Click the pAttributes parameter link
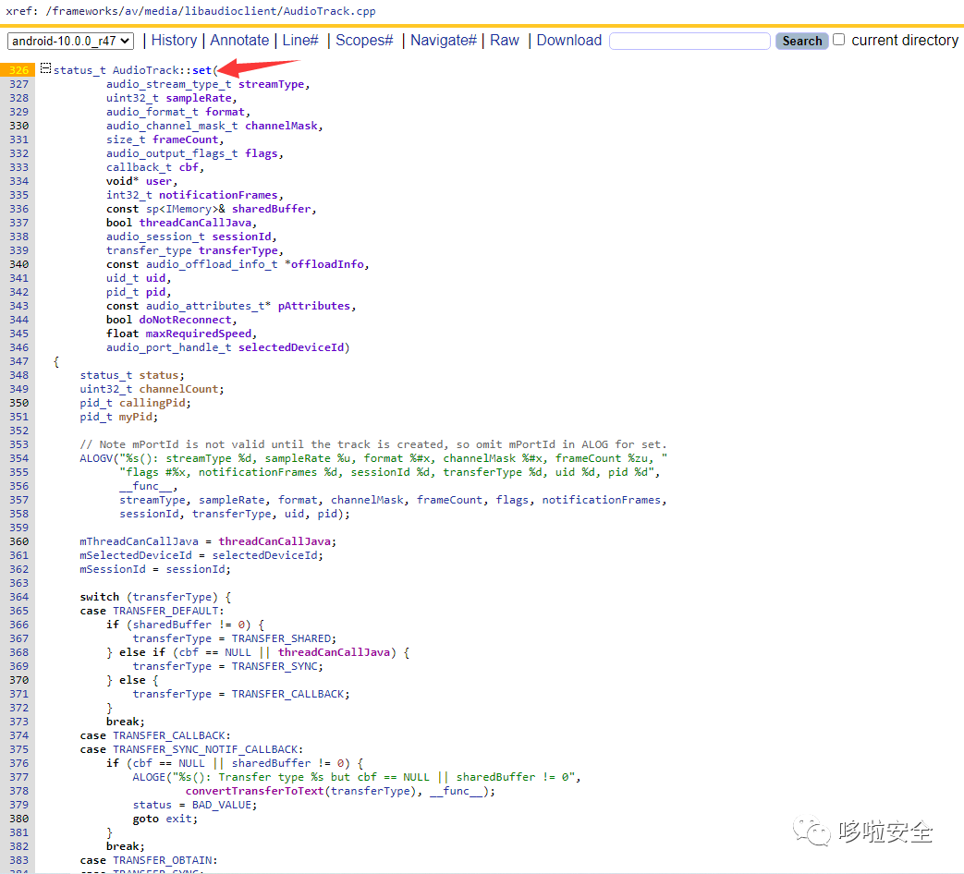Screen dimensions: 964x874 pyautogui.click(x=313, y=306)
